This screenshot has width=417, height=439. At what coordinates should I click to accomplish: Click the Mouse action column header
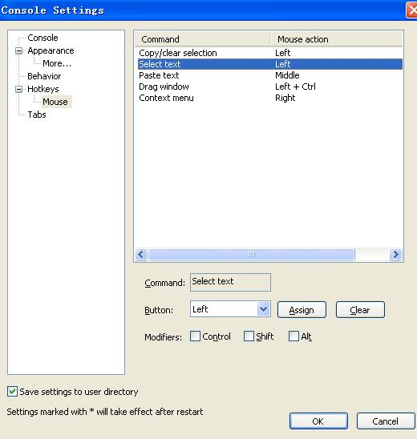pos(336,39)
